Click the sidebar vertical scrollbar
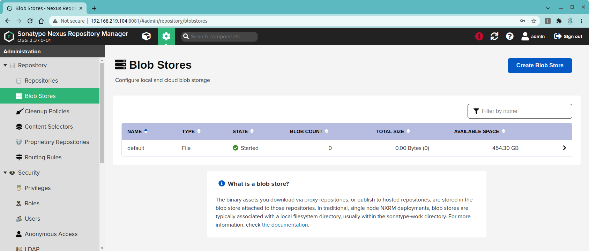The width and height of the screenshot is (589, 251). tap(102, 113)
